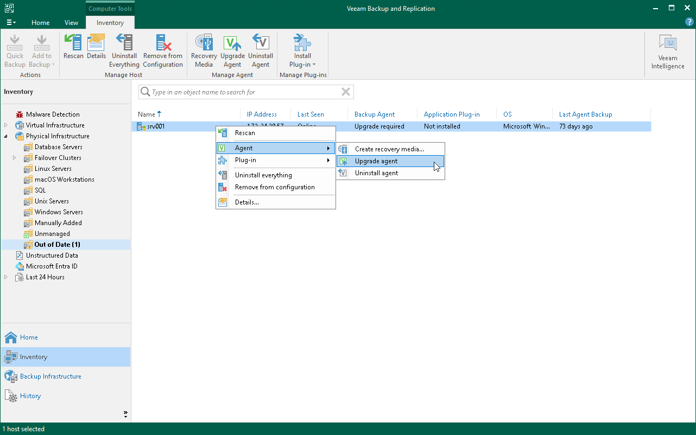Click the Uninstall Agent toolbar icon

pyautogui.click(x=261, y=49)
